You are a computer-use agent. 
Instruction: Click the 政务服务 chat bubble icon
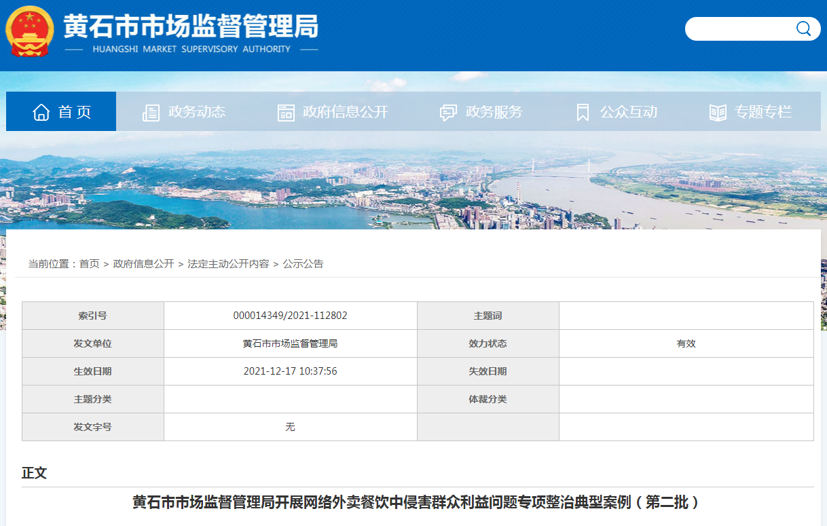pos(448,113)
